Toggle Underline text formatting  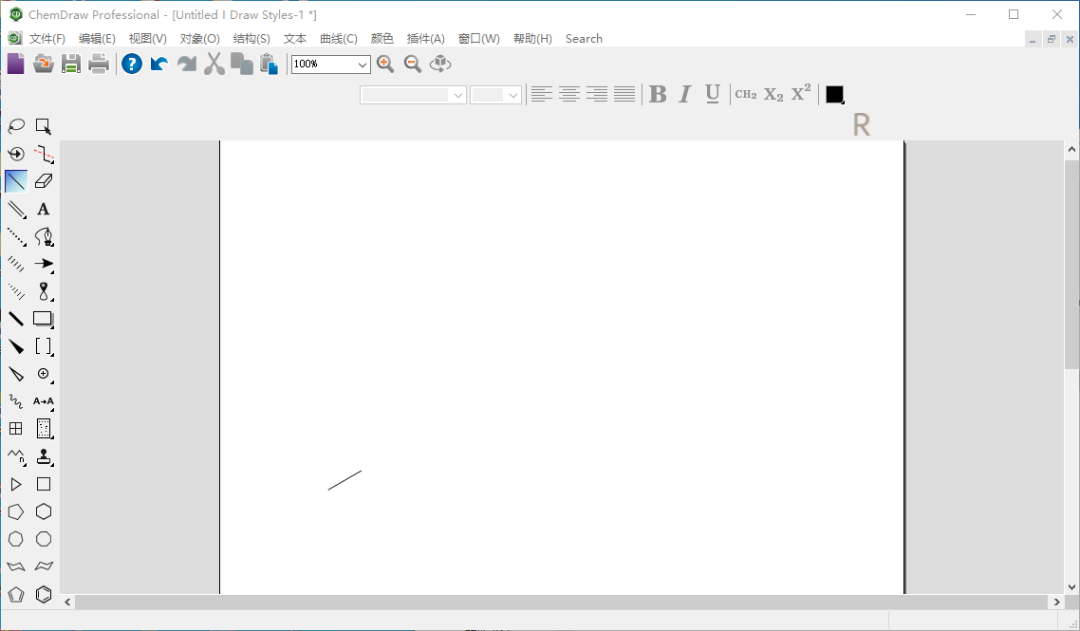[713, 94]
